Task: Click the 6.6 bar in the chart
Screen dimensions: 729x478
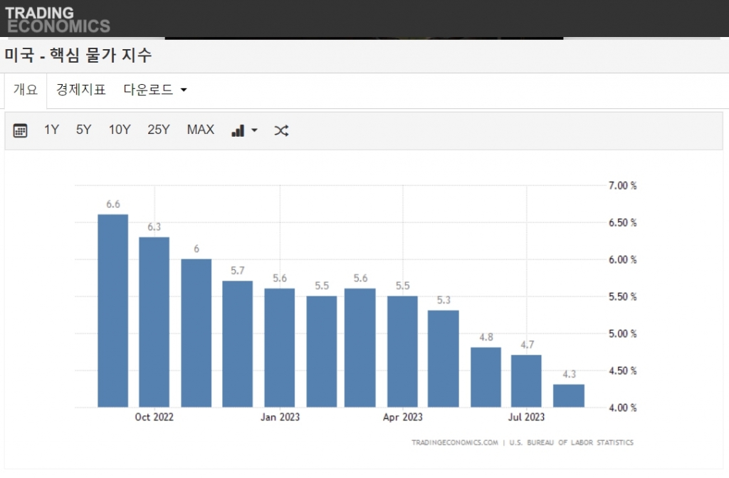Action: tap(113, 310)
